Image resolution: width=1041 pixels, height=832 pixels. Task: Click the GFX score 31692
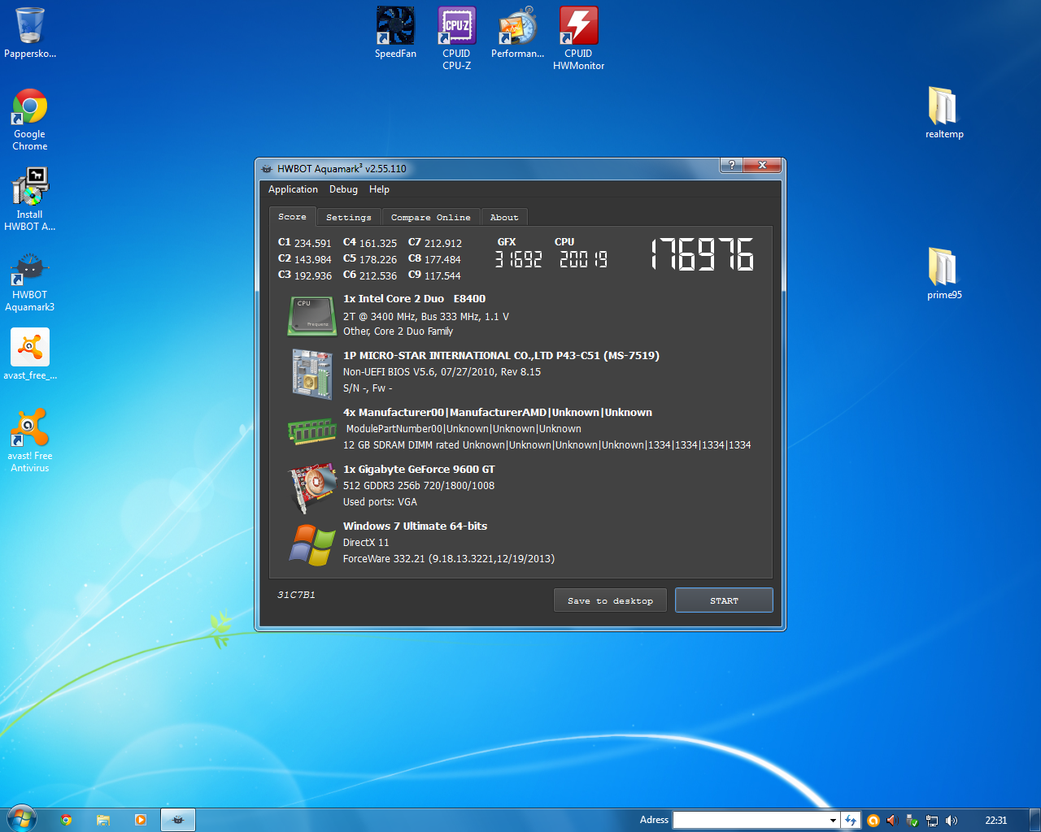(519, 259)
